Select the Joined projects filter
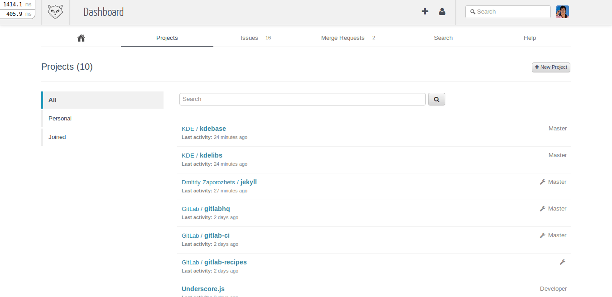This screenshot has width=612, height=297. pyautogui.click(x=57, y=137)
